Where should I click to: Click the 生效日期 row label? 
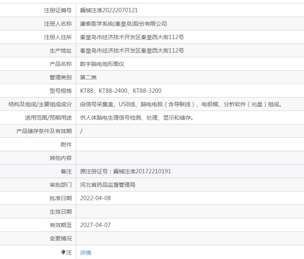coord(60,212)
